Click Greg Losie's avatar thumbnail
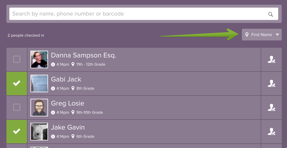Viewport: 287px width, 148px height. point(39,108)
